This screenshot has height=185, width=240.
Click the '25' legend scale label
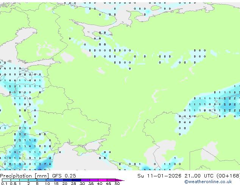pyautogui.click(x=73, y=183)
